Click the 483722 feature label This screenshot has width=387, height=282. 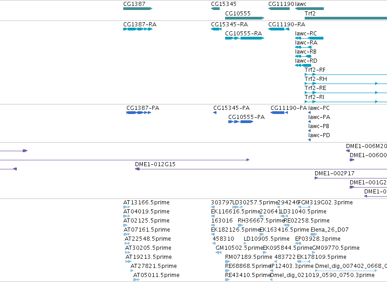click(x=285, y=257)
